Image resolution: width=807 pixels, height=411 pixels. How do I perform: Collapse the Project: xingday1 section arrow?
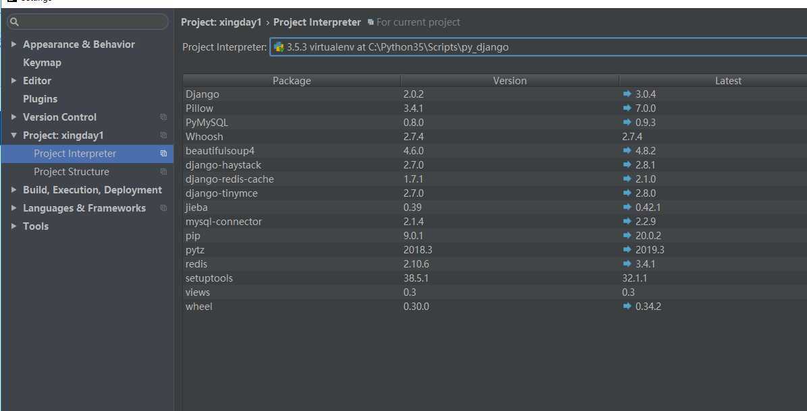coord(13,135)
